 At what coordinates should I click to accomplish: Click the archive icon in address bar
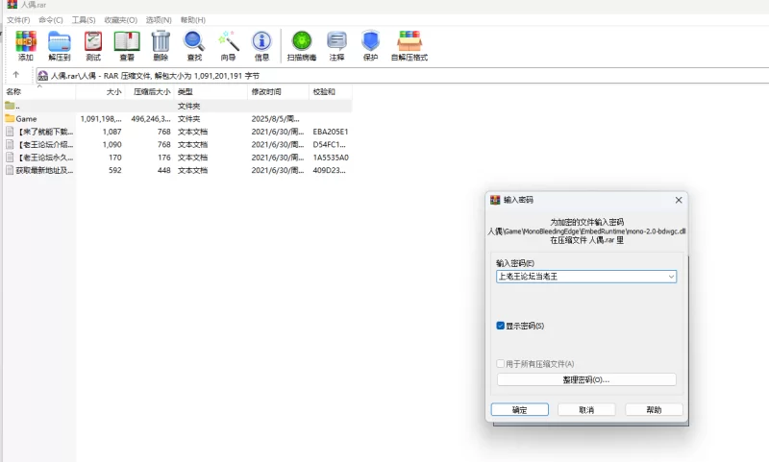click(43, 76)
